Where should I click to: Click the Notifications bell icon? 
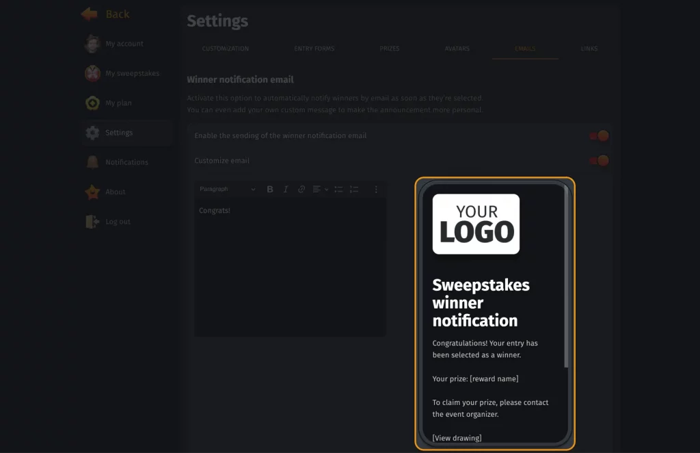pyautogui.click(x=92, y=162)
